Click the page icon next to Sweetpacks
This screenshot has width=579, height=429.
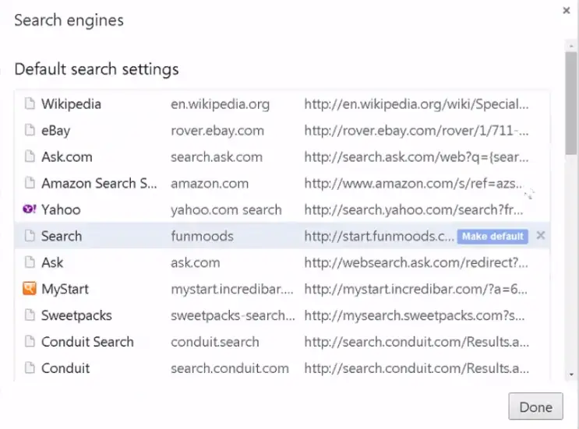point(30,315)
